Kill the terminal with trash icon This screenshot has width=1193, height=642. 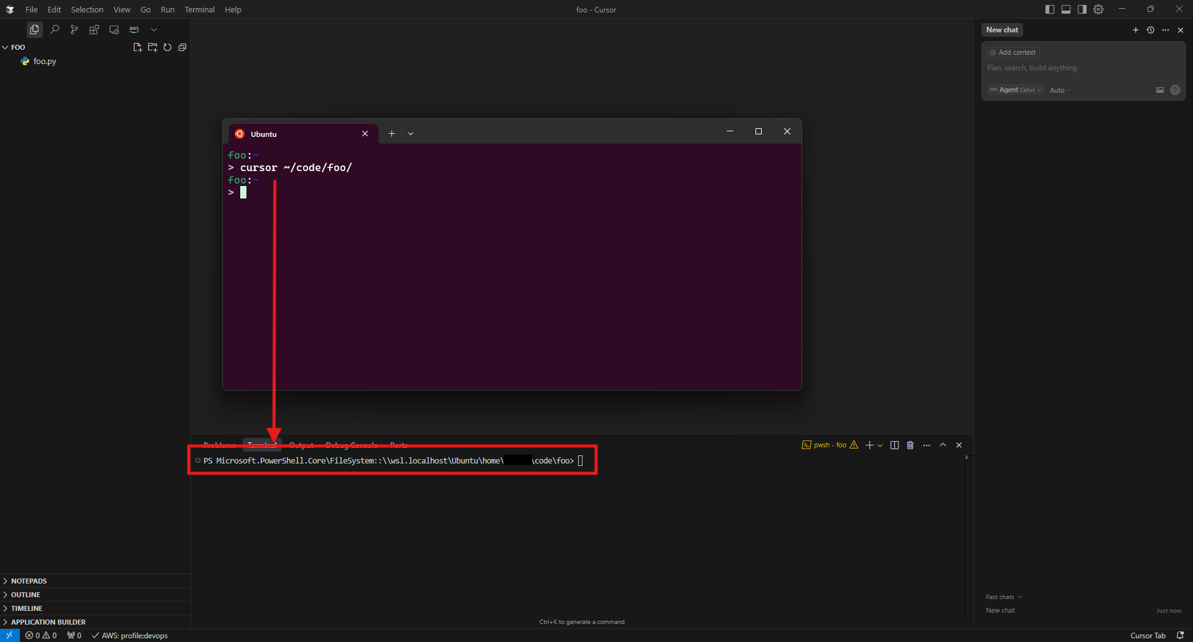point(910,445)
